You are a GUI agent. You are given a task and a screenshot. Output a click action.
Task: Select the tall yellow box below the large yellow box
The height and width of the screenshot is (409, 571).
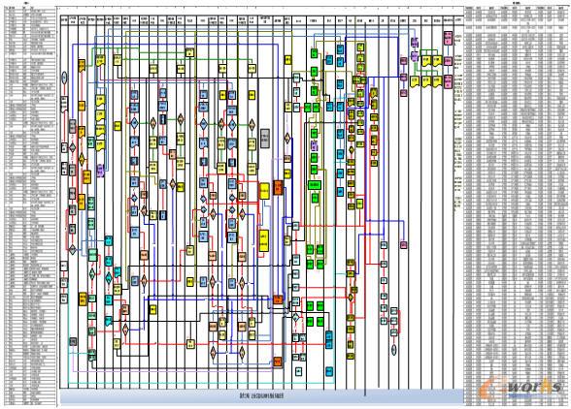264,240
